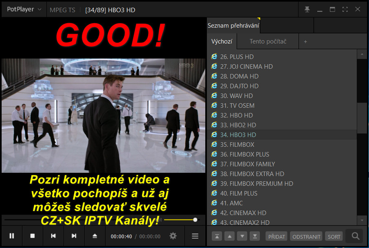Stop playback with the square button

pos(33,236)
